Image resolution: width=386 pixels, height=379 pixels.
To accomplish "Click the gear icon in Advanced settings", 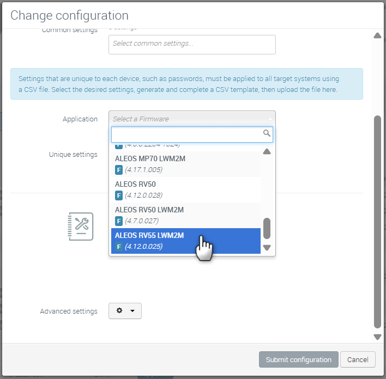I will coord(119,310).
